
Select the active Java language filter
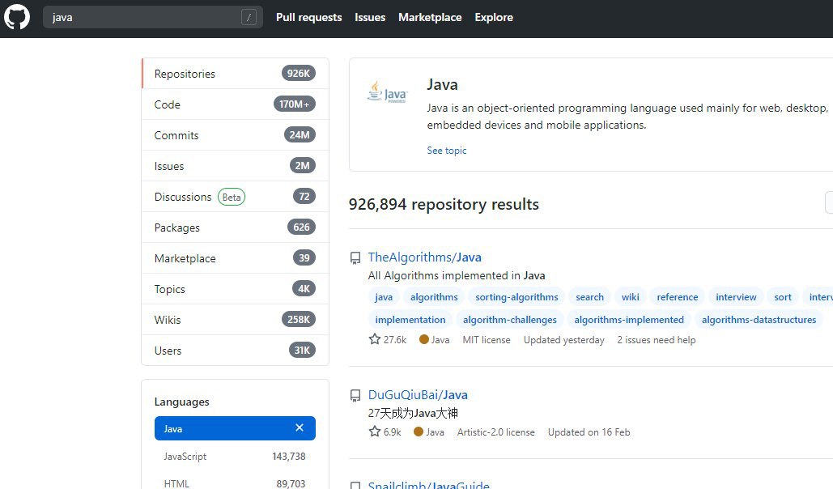pyautogui.click(x=235, y=428)
